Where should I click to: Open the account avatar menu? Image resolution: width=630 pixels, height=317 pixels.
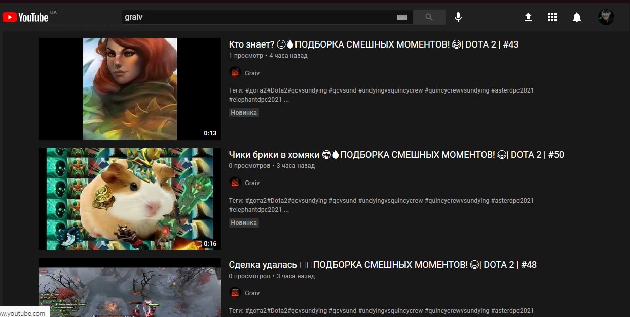point(606,17)
